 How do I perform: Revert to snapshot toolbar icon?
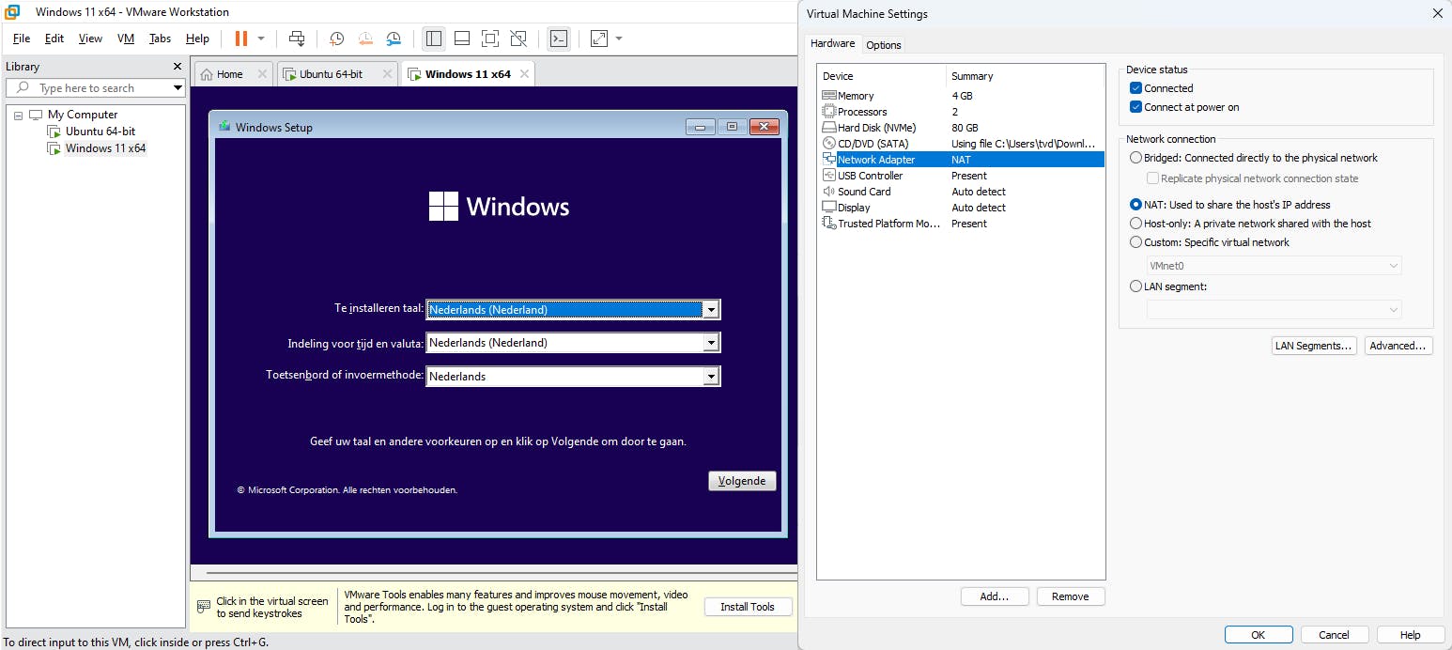365,39
